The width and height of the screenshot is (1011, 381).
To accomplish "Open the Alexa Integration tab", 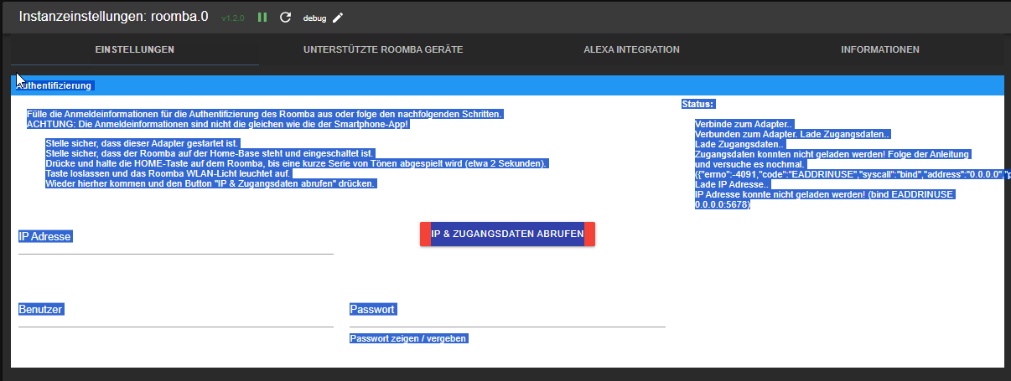I will 631,49.
